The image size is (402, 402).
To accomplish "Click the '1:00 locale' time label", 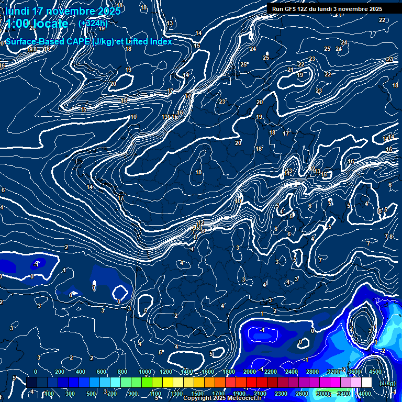I will coord(37,24).
